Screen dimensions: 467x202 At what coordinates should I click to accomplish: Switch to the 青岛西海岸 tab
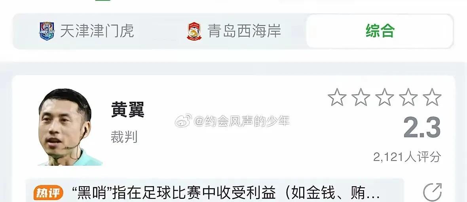[x=234, y=31]
